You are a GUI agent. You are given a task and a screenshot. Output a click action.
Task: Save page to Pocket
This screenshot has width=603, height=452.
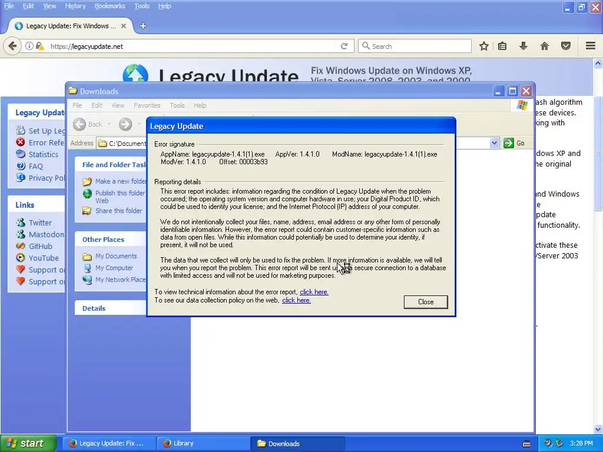(566, 46)
